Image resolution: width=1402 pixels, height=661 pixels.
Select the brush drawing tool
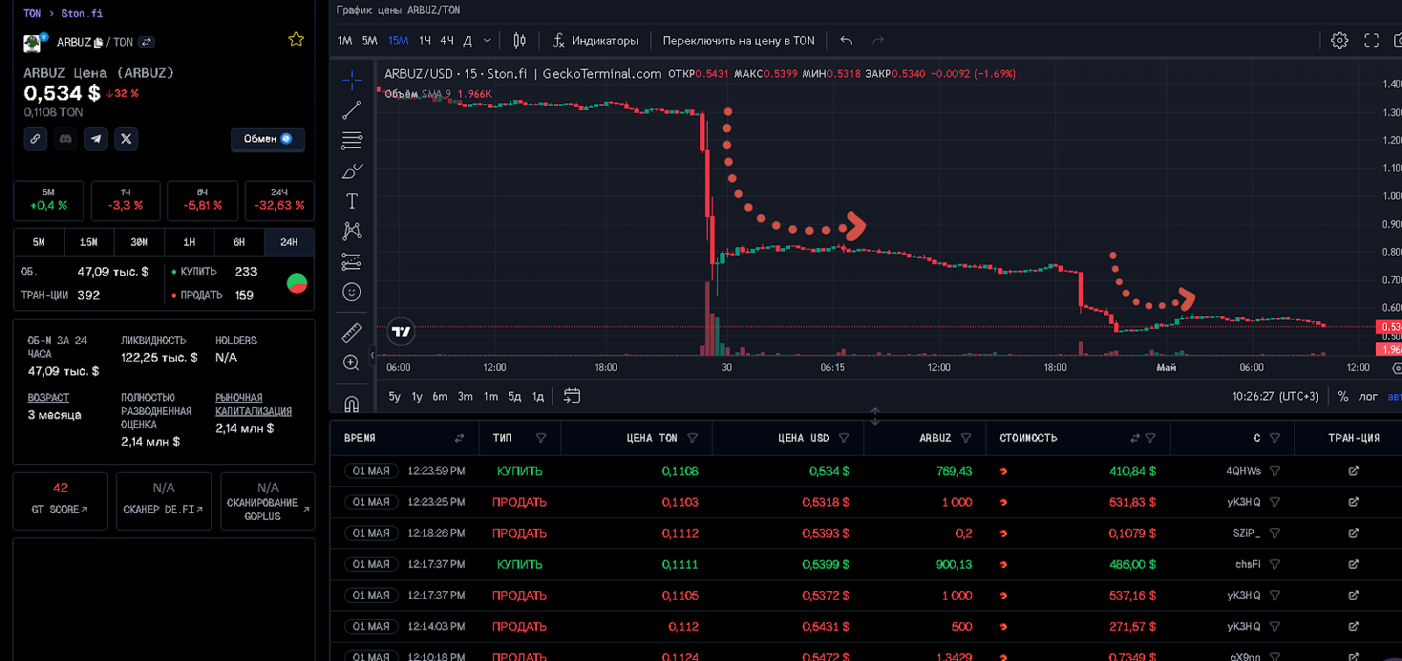pos(351,171)
